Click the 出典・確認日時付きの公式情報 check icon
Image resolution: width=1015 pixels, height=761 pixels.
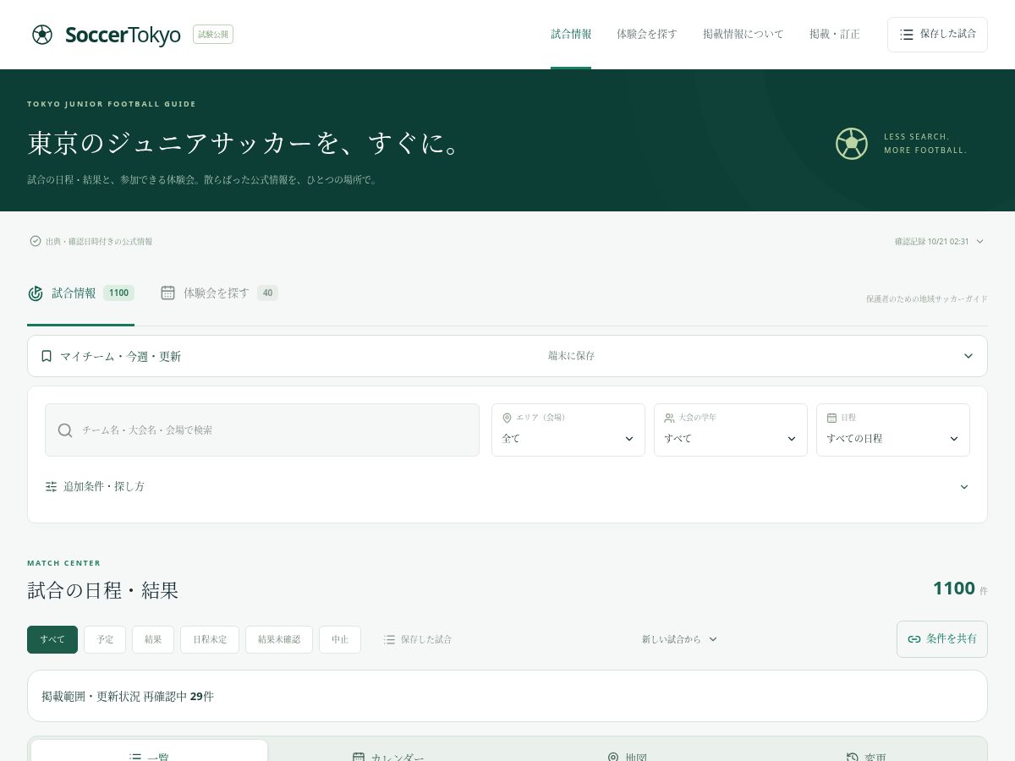(x=36, y=241)
